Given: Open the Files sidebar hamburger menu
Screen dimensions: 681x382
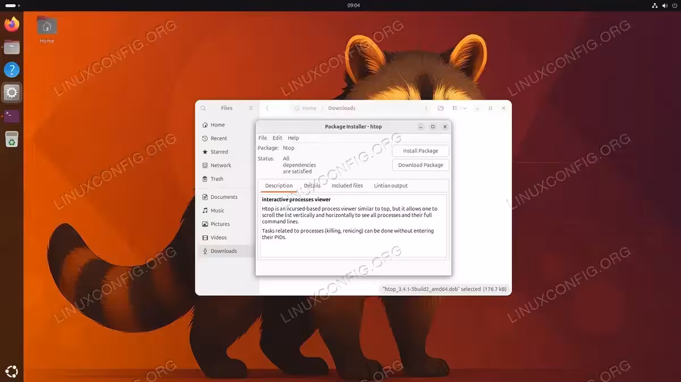Looking at the screenshot, I should tap(251, 108).
